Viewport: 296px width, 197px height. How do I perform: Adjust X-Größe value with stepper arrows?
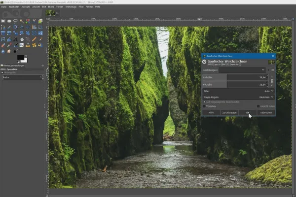point(267,77)
